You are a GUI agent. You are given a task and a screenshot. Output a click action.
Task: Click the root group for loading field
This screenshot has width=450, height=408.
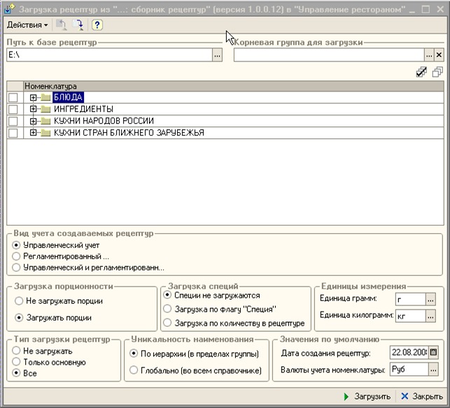click(329, 54)
